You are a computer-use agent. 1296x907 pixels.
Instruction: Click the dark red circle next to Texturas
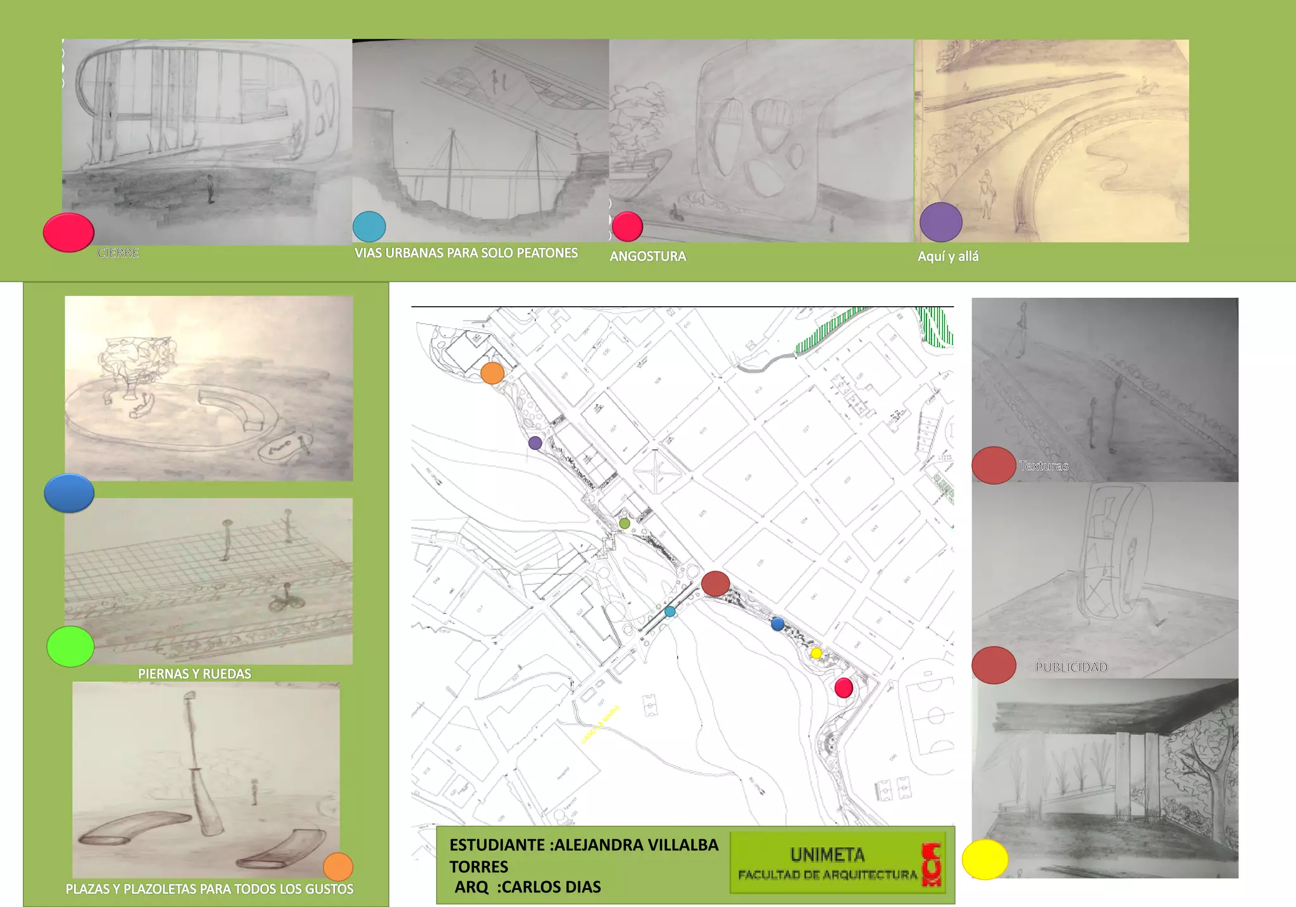tap(994, 466)
